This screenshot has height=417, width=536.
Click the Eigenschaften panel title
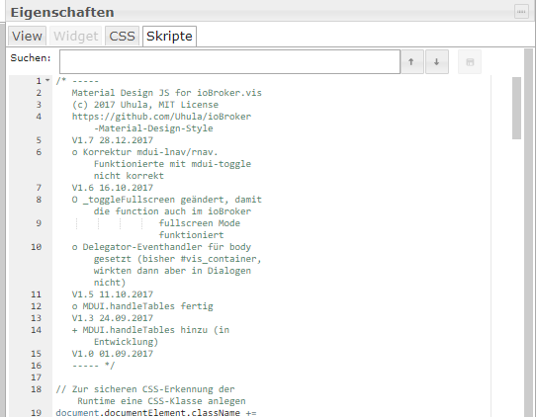[x=62, y=12]
